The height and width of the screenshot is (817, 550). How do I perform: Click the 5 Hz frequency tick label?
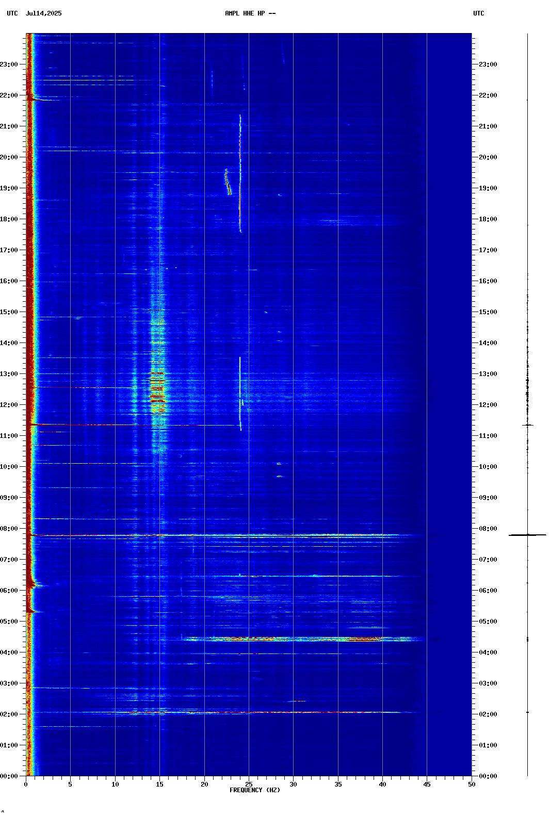(x=70, y=785)
